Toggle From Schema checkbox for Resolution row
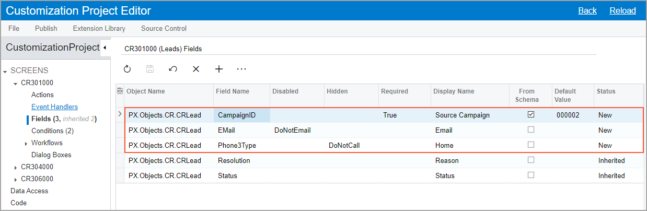 coord(531,160)
